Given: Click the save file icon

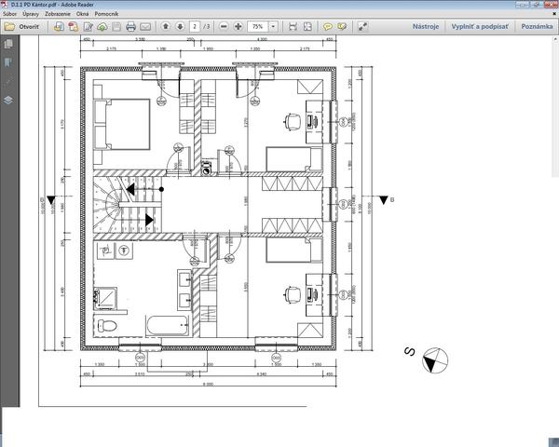Looking at the screenshot, I should pos(116,27).
